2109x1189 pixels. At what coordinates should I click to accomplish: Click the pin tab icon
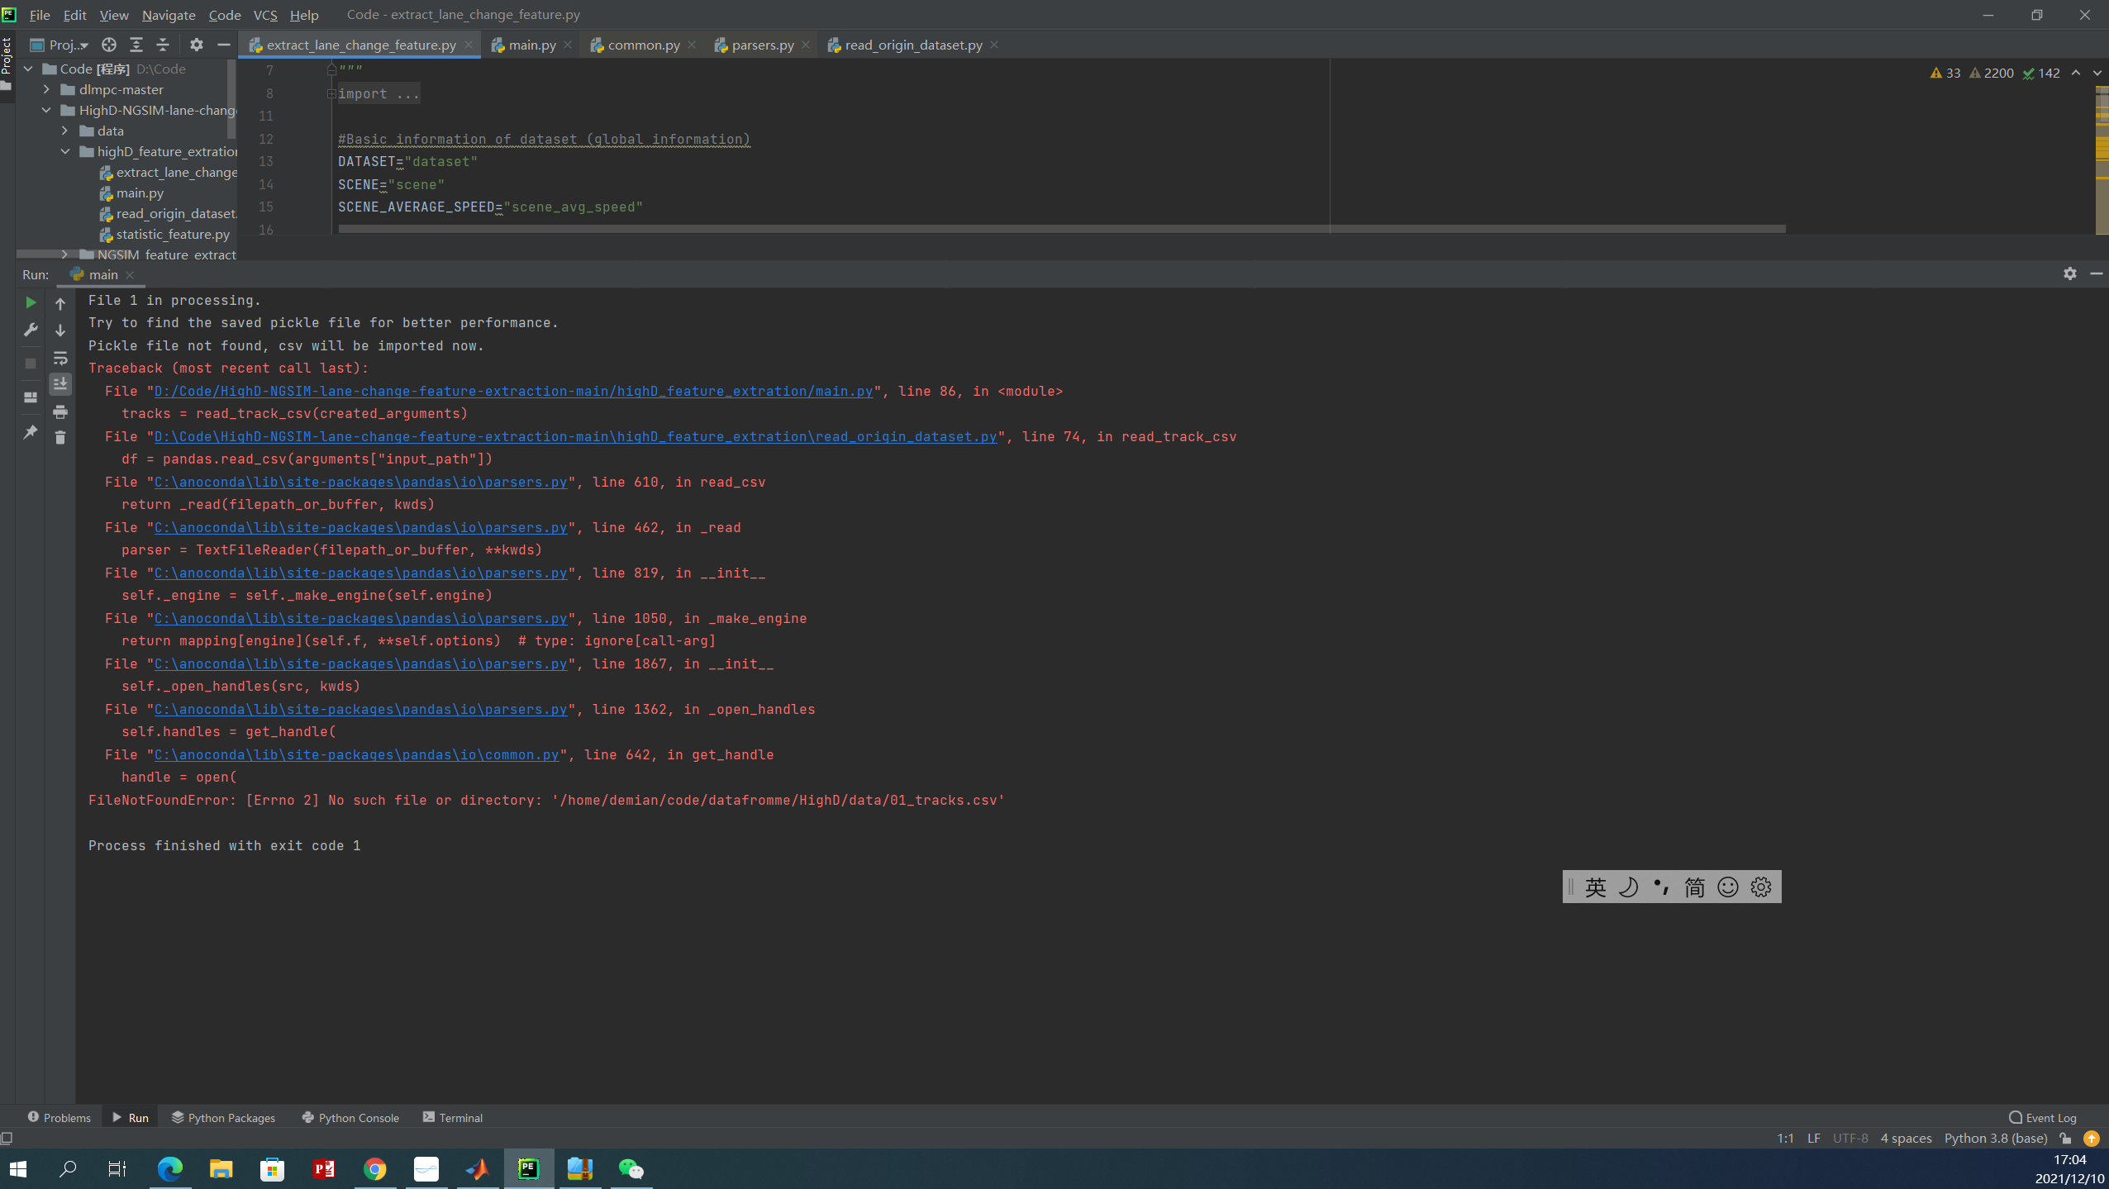point(31,432)
